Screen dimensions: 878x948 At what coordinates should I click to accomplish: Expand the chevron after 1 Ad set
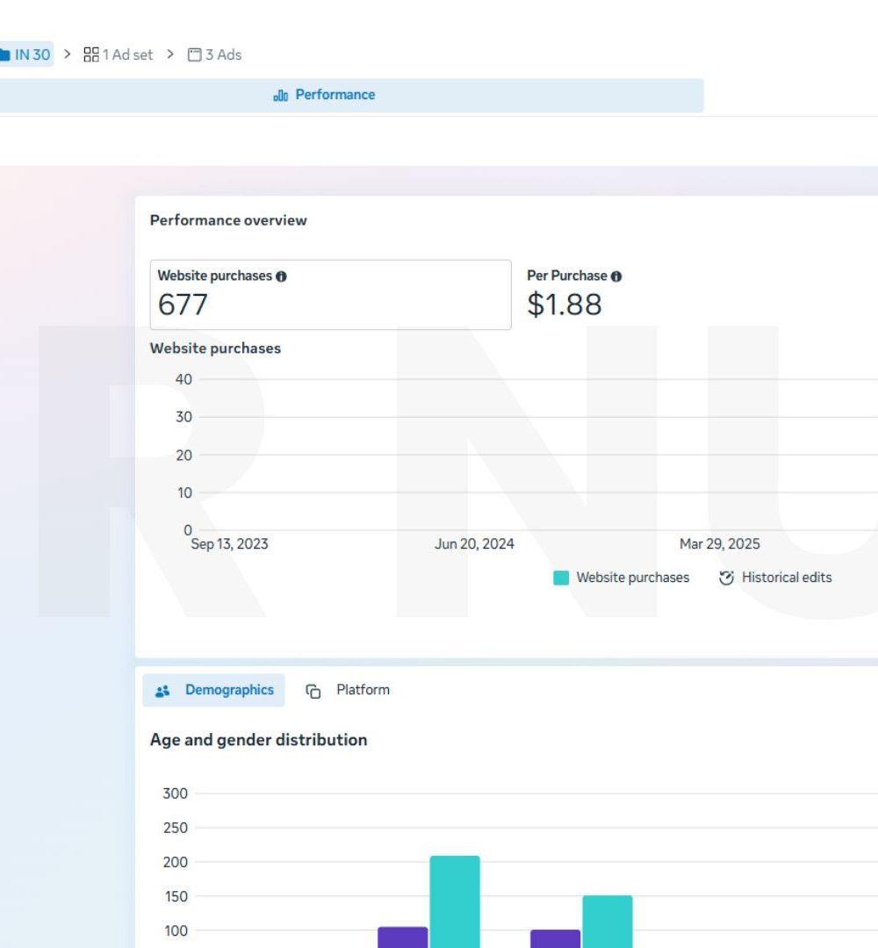point(170,54)
